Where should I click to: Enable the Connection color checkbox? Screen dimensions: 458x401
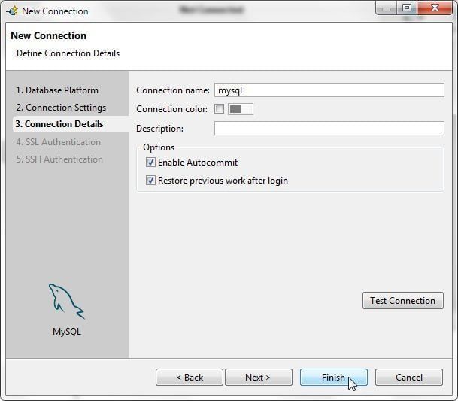pos(219,109)
